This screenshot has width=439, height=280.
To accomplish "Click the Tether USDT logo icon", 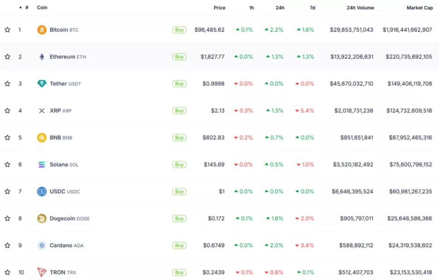I will [x=42, y=84].
